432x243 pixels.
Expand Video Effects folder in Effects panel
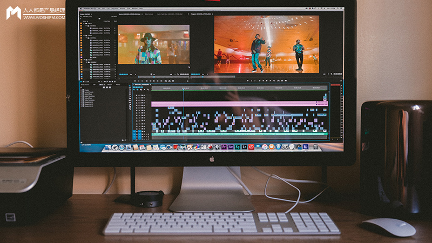pos(82,98)
